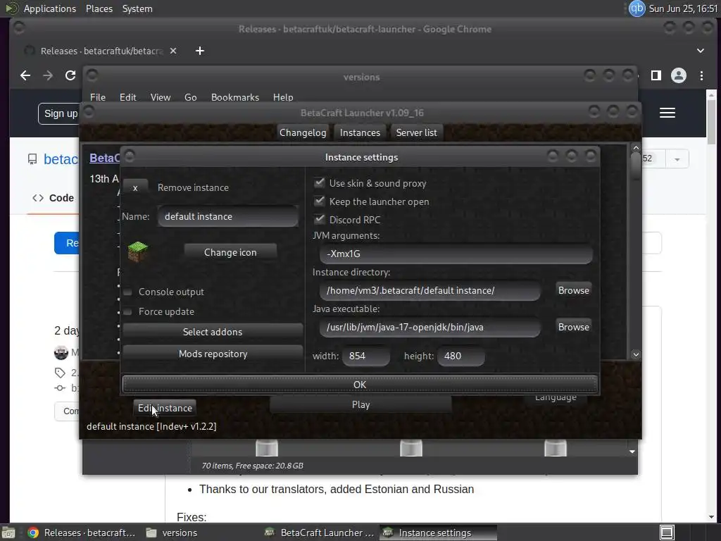Click the Chrome page scrollbar down arrow
721x541 pixels.
711,517
